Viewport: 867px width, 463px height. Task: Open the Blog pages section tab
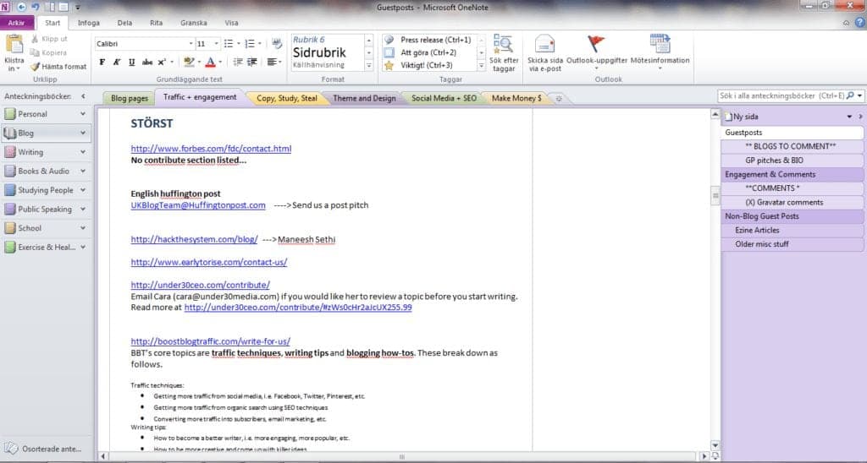coord(130,98)
